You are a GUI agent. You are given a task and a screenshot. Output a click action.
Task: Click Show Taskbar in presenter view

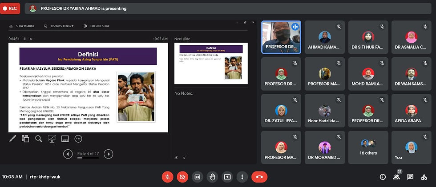[22, 26]
